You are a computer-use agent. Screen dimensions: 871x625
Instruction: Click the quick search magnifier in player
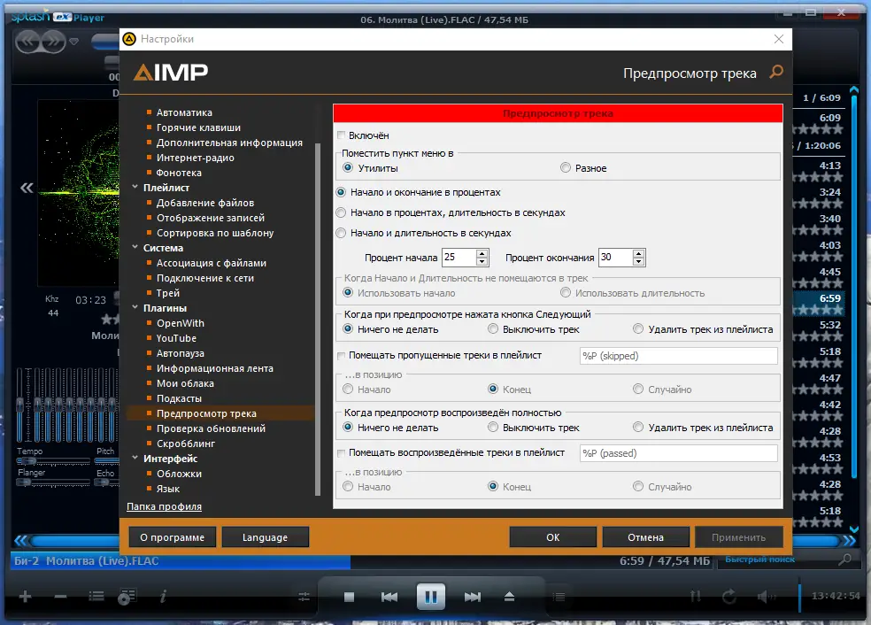click(844, 559)
